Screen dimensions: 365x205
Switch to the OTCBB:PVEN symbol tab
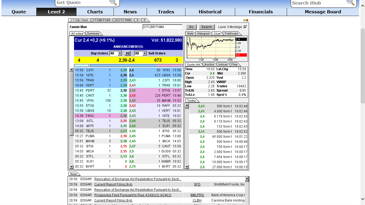(101, 20)
